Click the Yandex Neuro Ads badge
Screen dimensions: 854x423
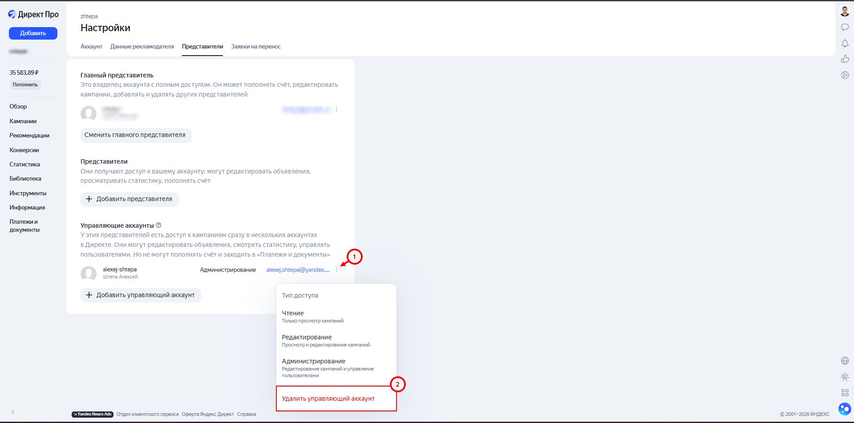93,414
